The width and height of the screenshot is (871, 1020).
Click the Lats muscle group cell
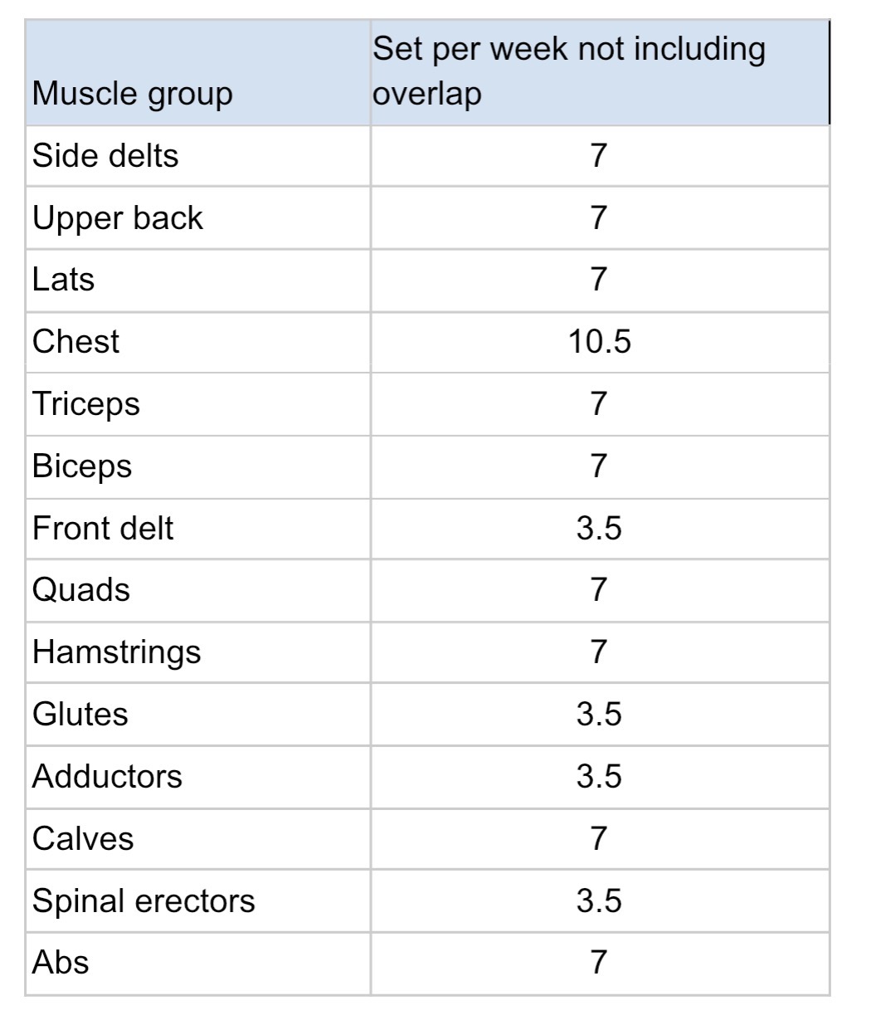64,280
